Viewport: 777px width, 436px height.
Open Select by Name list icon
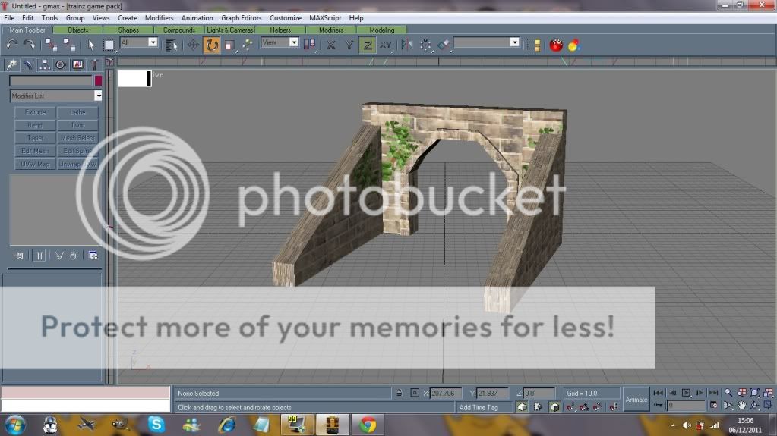point(172,45)
